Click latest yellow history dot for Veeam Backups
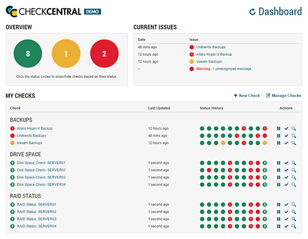This screenshot has height=239, width=308. point(265,143)
